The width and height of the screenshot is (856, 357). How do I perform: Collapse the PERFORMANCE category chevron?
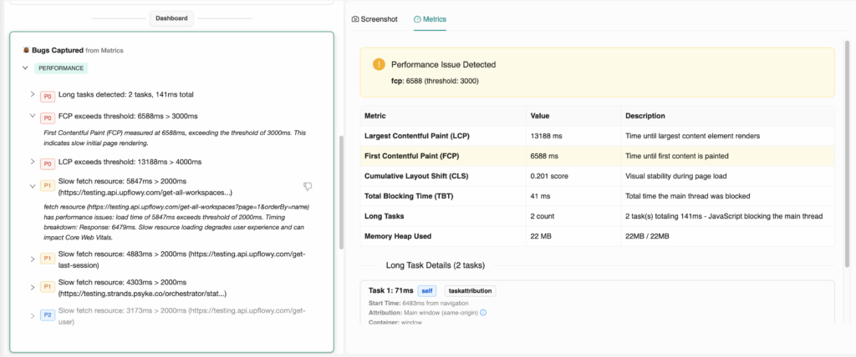(25, 68)
